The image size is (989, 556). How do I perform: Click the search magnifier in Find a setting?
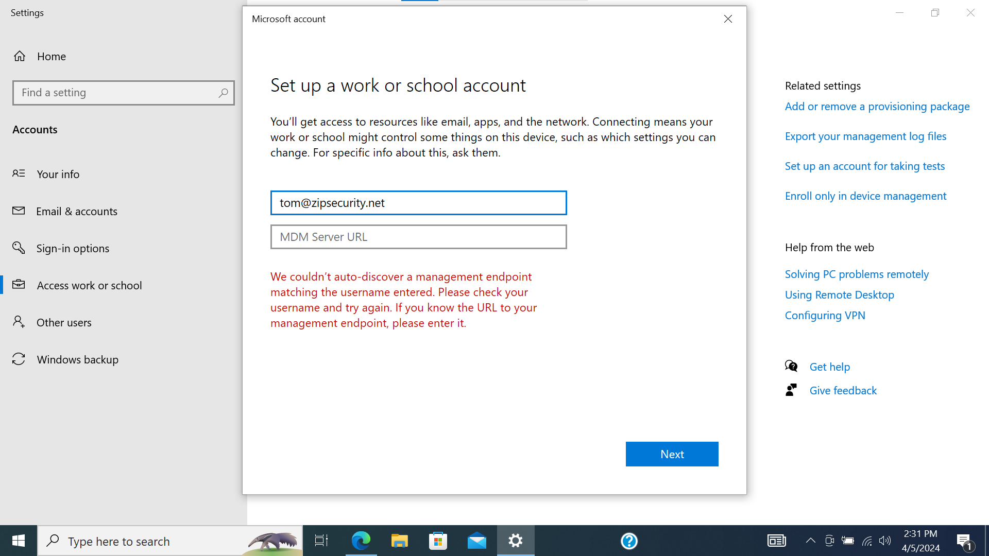(x=223, y=93)
